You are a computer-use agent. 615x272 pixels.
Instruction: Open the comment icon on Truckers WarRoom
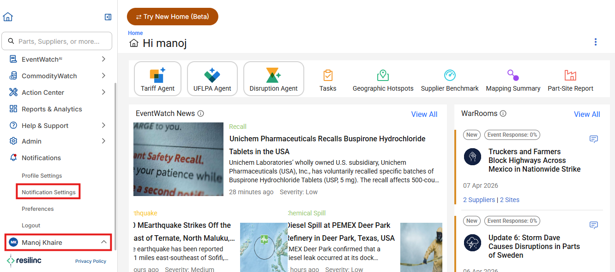click(x=594, y=139)
